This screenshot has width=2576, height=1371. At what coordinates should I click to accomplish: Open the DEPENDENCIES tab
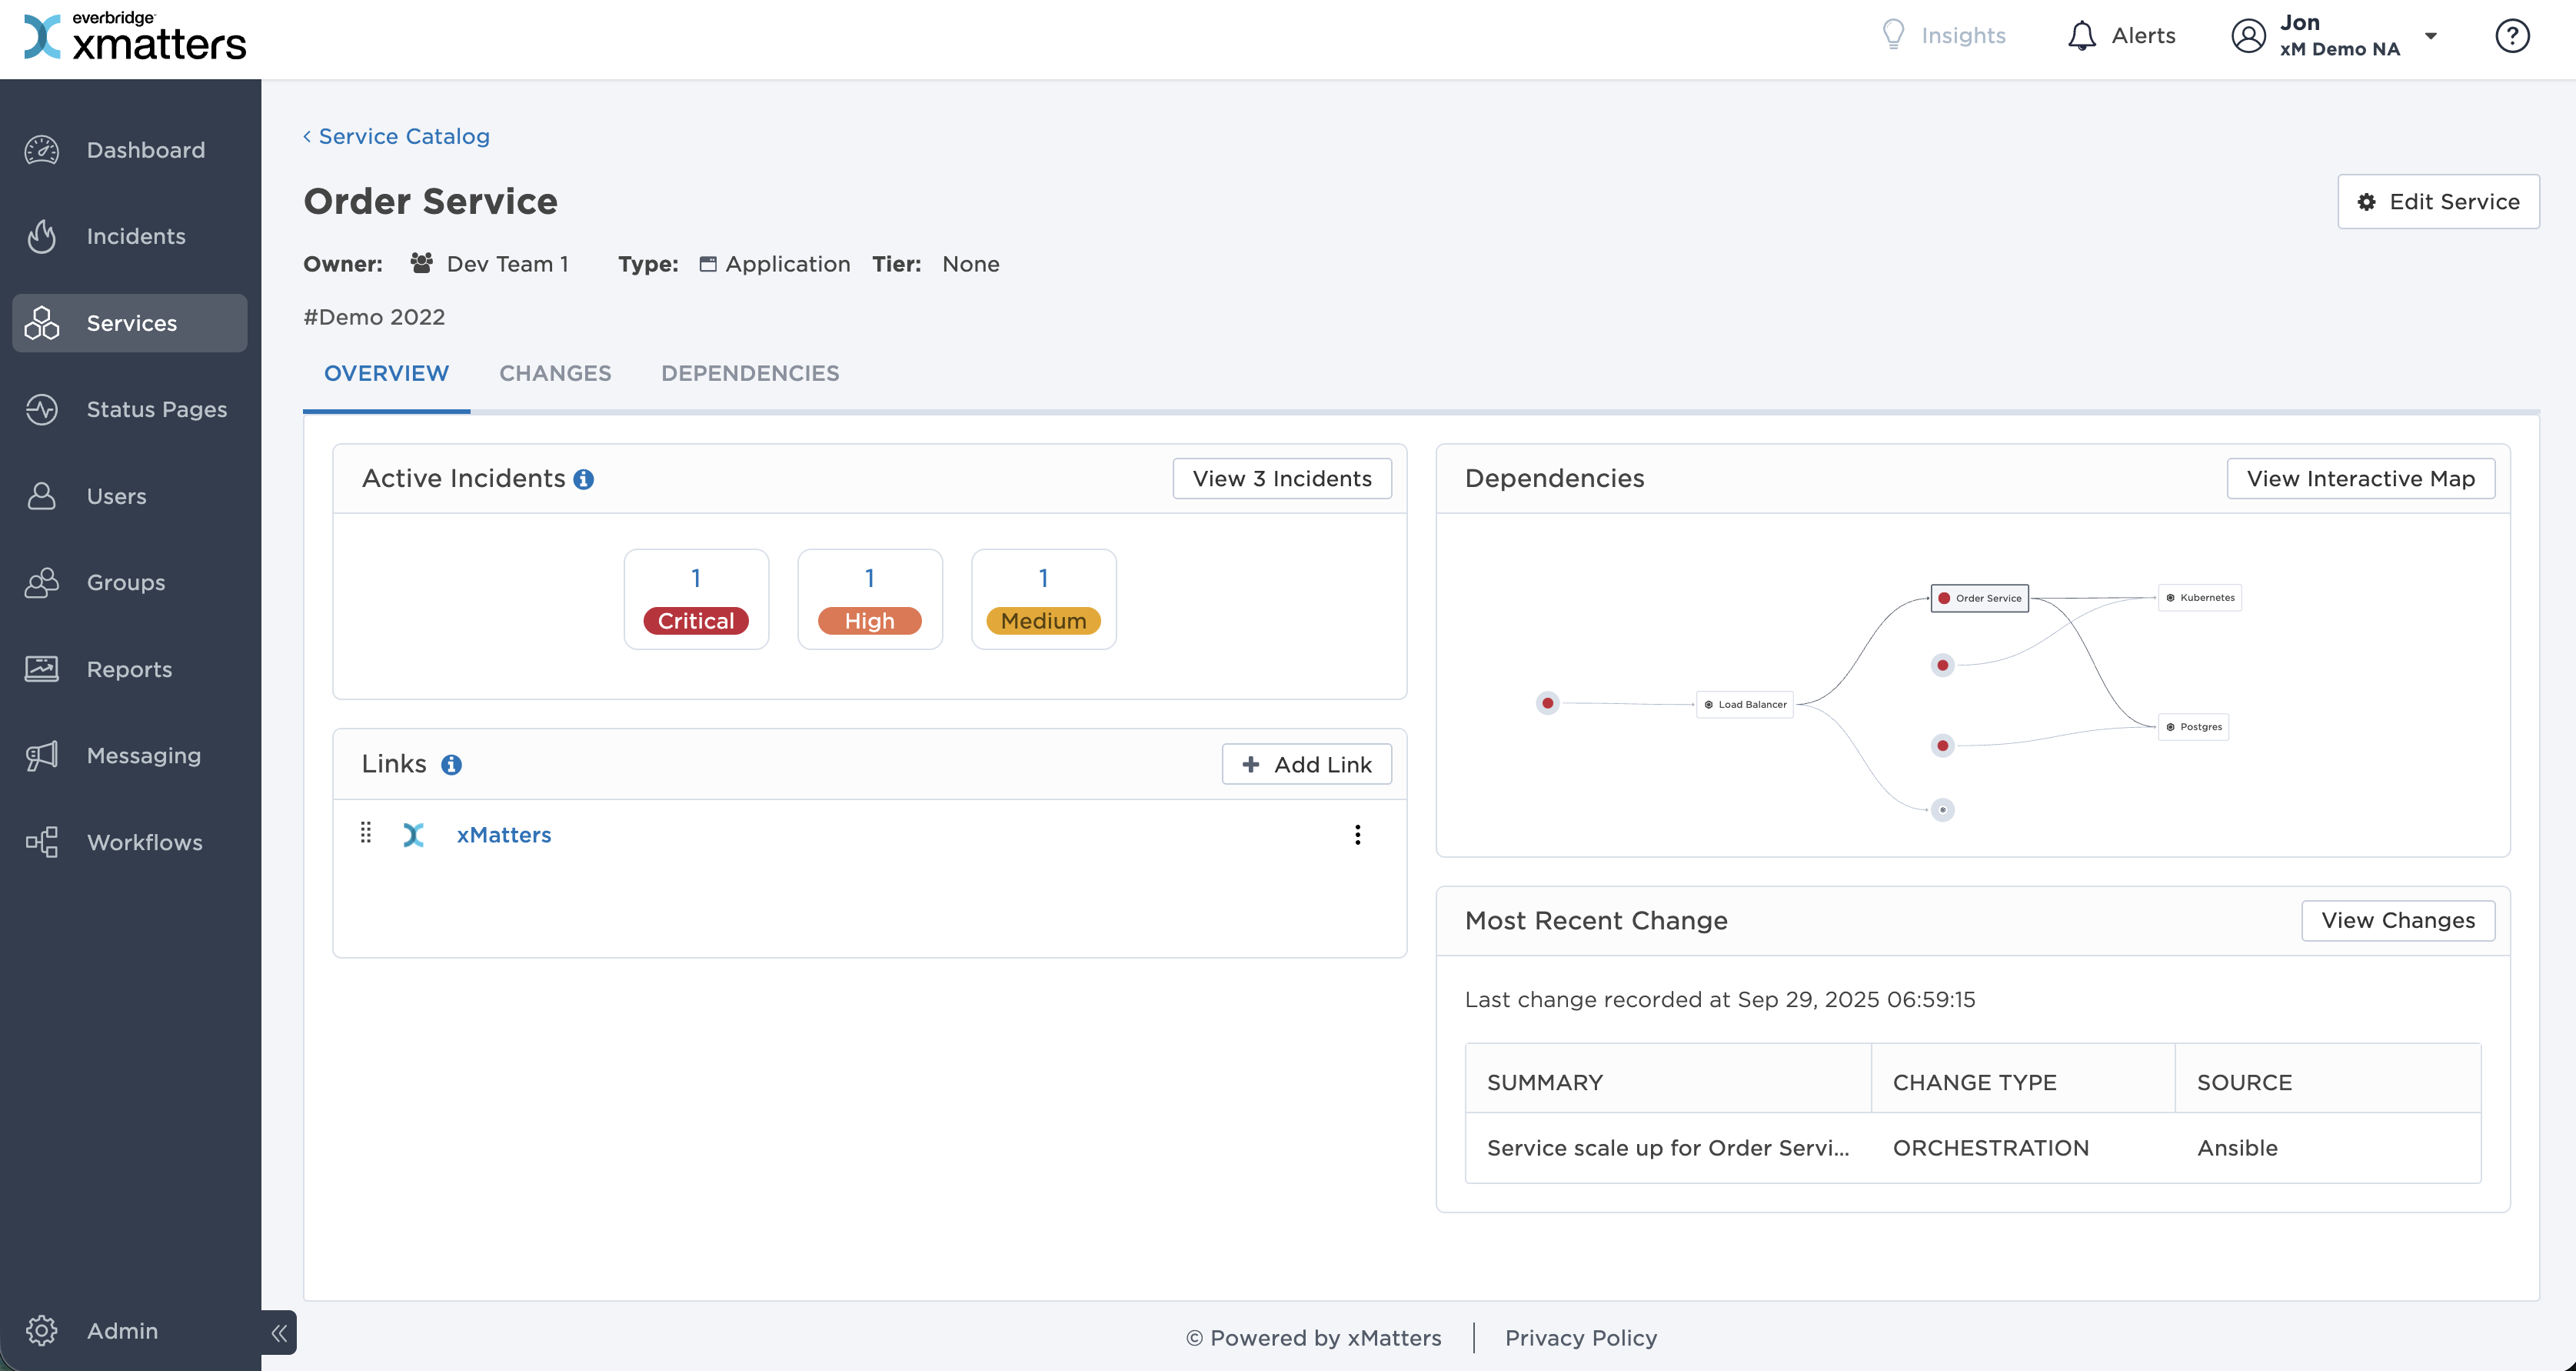[x=750, y=372]
